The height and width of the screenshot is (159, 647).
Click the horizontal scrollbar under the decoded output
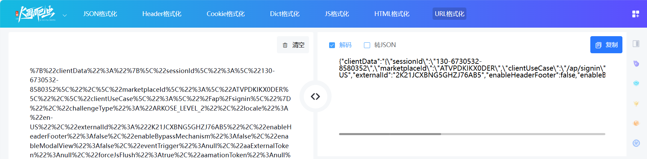(x=390, y=134)
